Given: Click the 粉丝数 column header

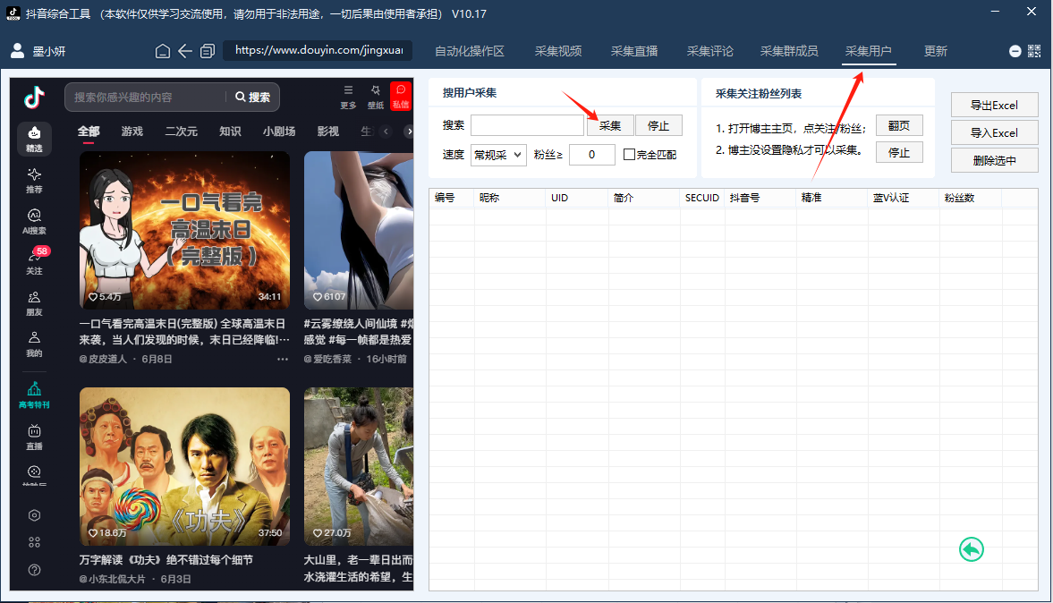Looking at the screenshot, I should [x=970, y=198].
